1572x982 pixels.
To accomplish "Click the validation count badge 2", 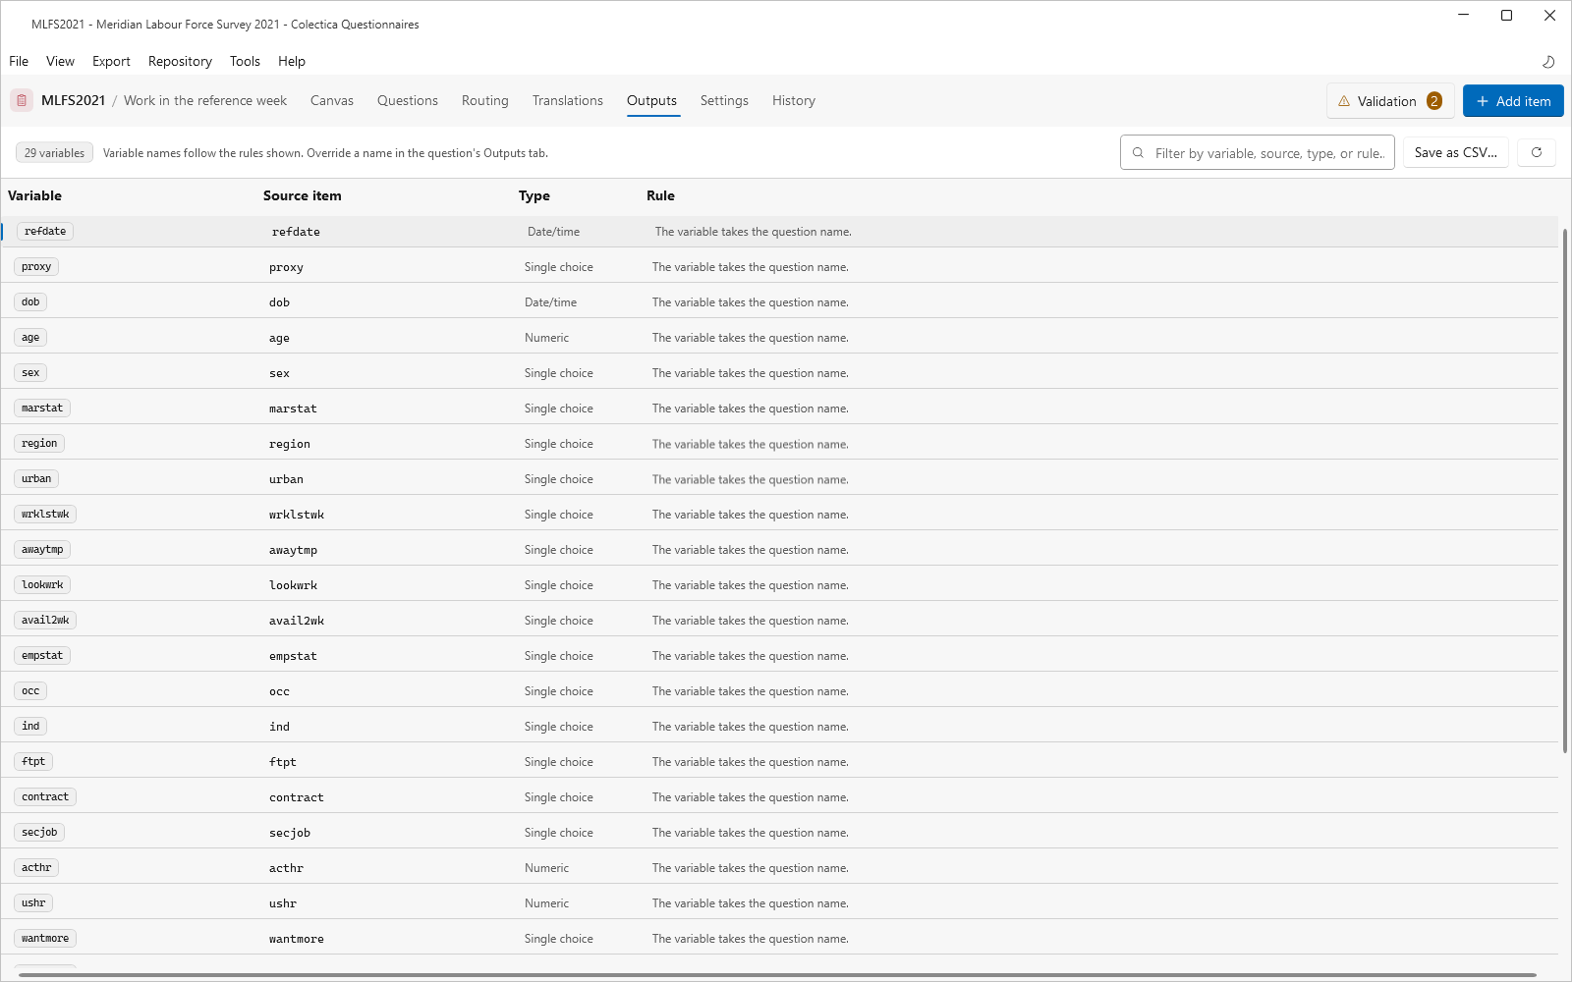I will (x=1434, y=101).
